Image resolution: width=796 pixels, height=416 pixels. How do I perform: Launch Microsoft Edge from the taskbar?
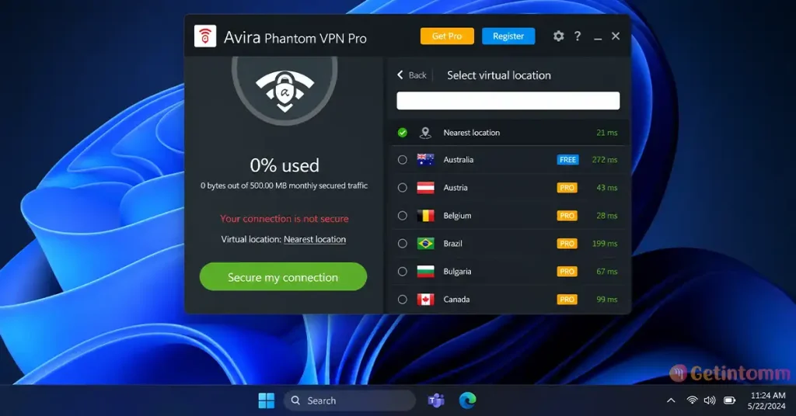tap(467, 400)
